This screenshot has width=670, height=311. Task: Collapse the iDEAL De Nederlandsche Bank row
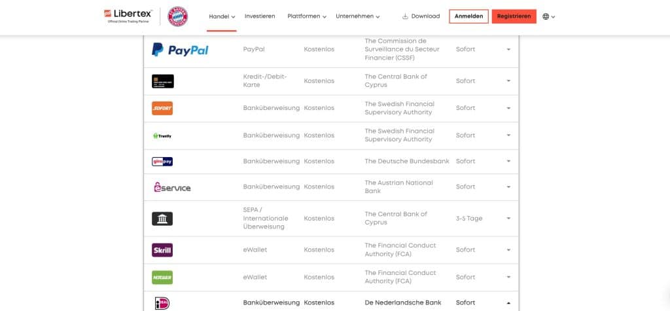(508, 303)
